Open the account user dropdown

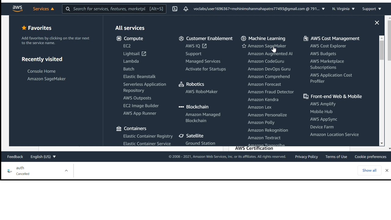coord(259,9)
